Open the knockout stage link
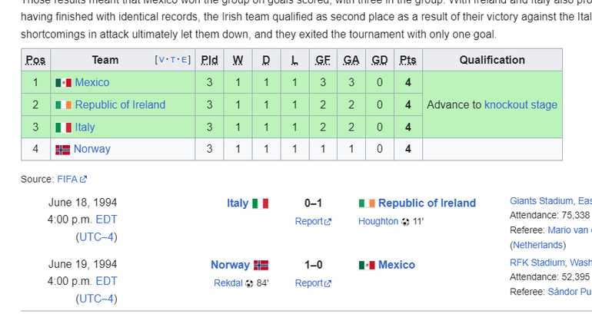592x314 pixels. click(520, 104)
